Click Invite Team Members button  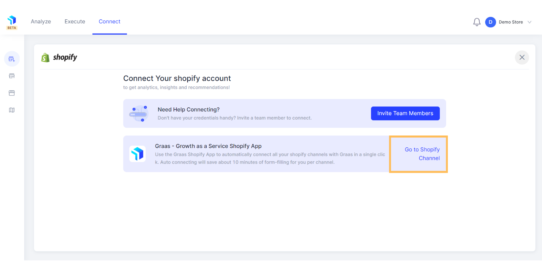tap(405, 113)
